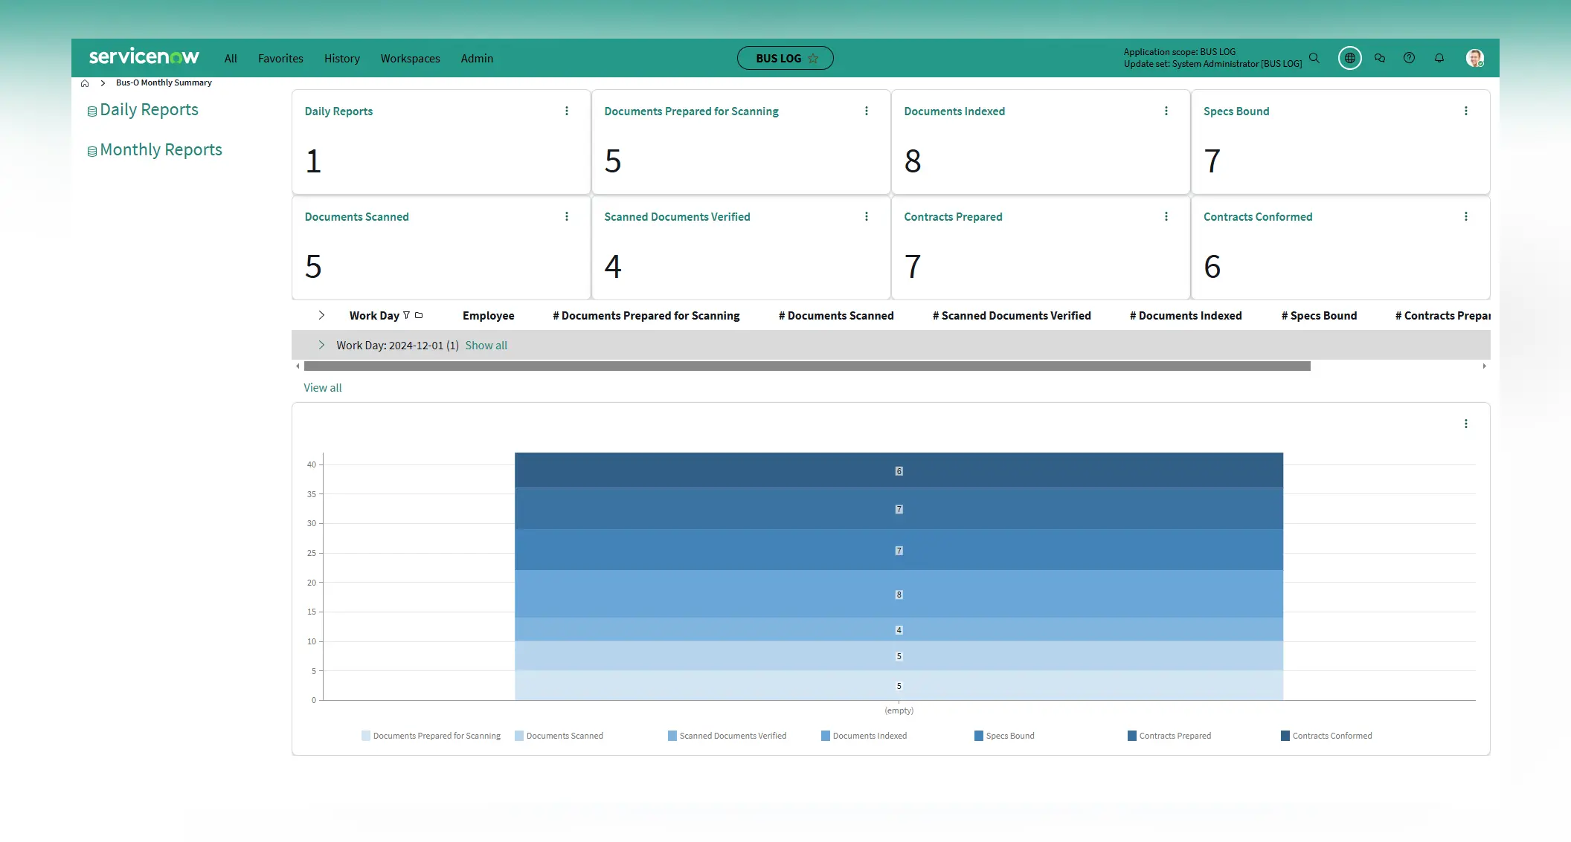Open the Favorites menu
Viewport: 1571px width, 842px height.
280,59
